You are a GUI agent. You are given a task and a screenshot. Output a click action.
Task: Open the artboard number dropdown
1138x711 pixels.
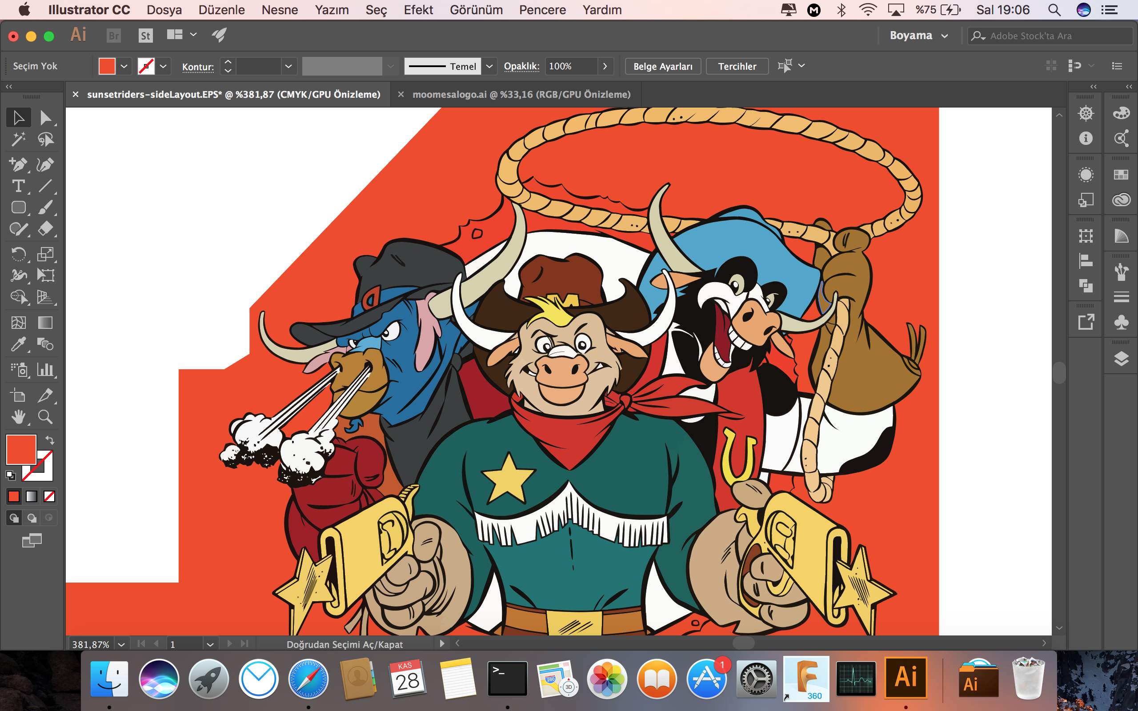coord(210,644)
